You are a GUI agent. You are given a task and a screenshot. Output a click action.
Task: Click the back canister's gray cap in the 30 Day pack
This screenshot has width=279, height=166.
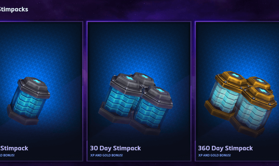click(x=144, y=78)
